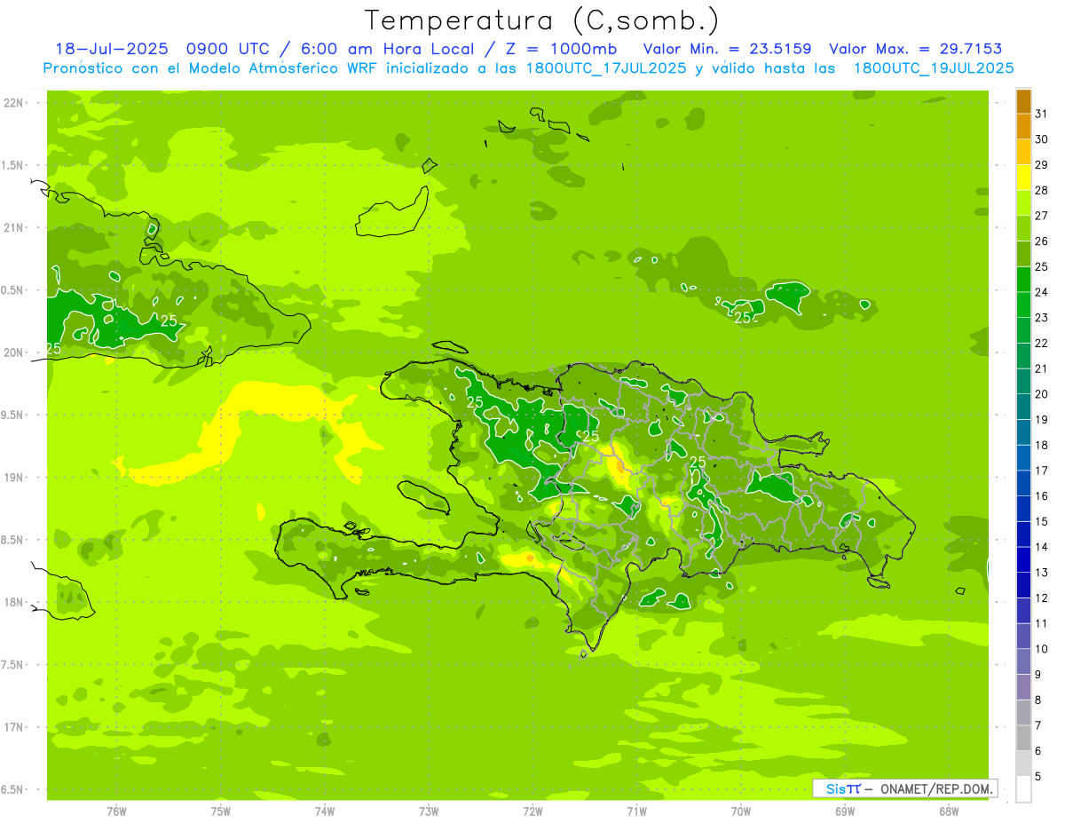Click the "22N" latitude axis label
Screen dimensions: 1065x823
[13, 103]
